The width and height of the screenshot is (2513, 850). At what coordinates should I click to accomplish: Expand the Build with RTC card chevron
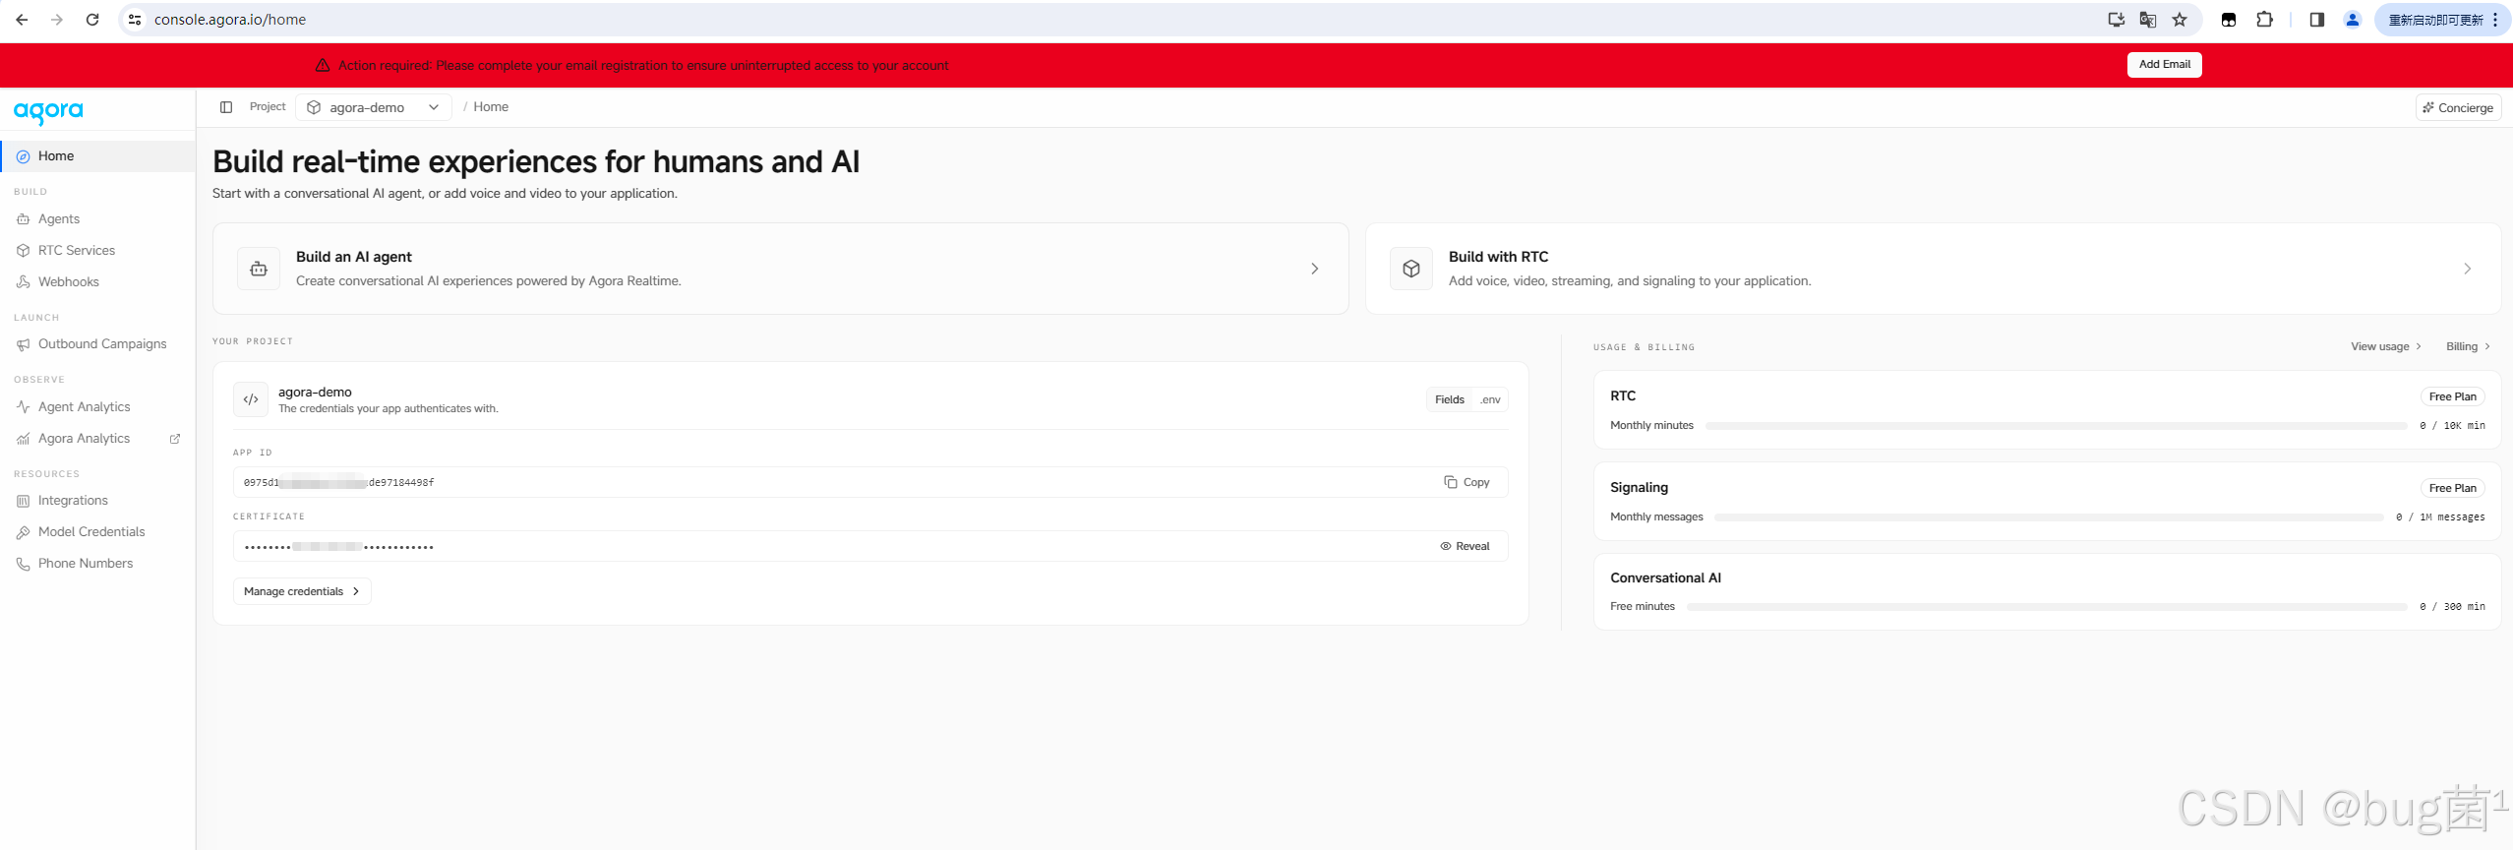point(2467,269)
